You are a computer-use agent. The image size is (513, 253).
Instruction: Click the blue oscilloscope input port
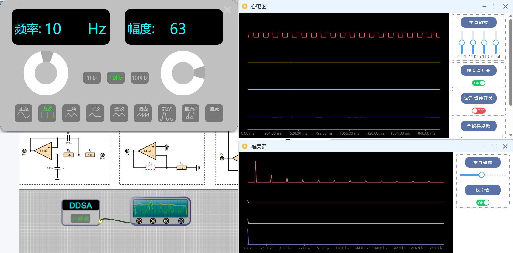(x=181, y=221)
